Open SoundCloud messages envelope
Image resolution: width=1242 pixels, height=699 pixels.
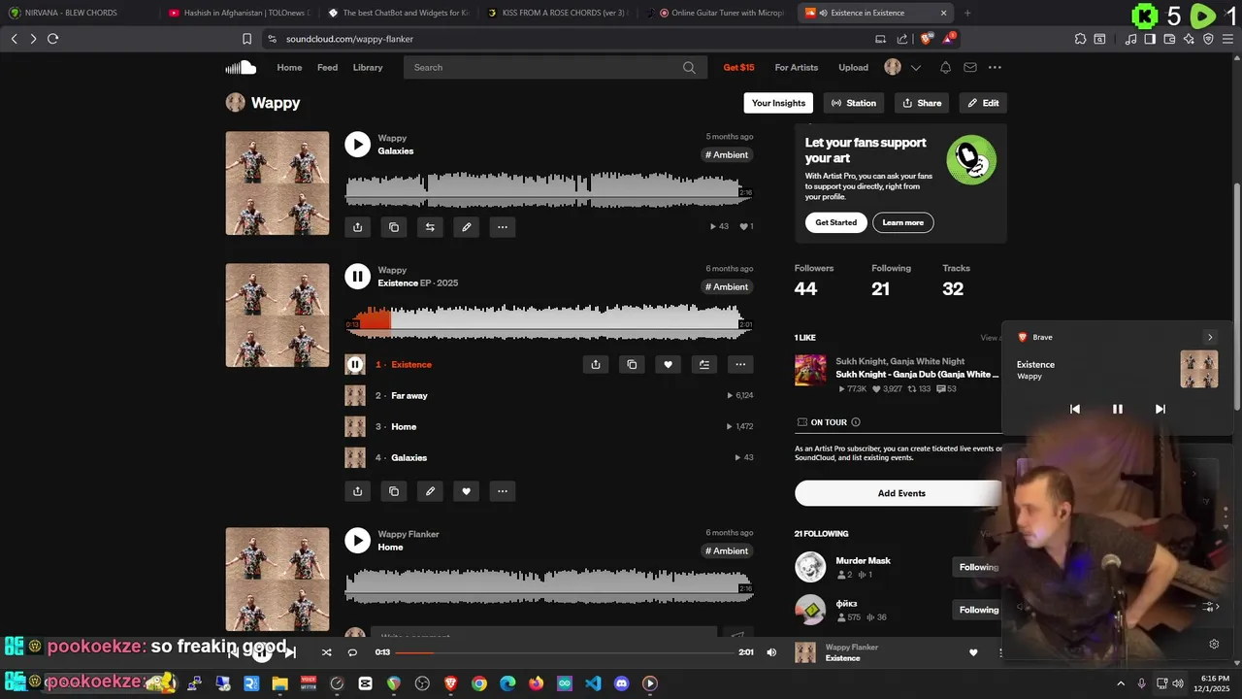970,67
